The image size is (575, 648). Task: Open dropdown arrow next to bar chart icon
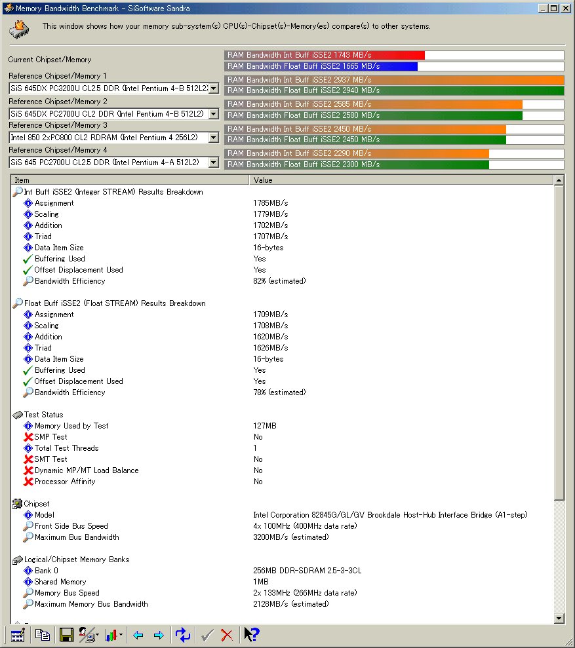pos(121,635)
